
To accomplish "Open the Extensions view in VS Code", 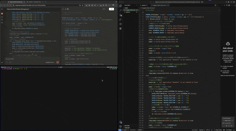I will (120, 24).
